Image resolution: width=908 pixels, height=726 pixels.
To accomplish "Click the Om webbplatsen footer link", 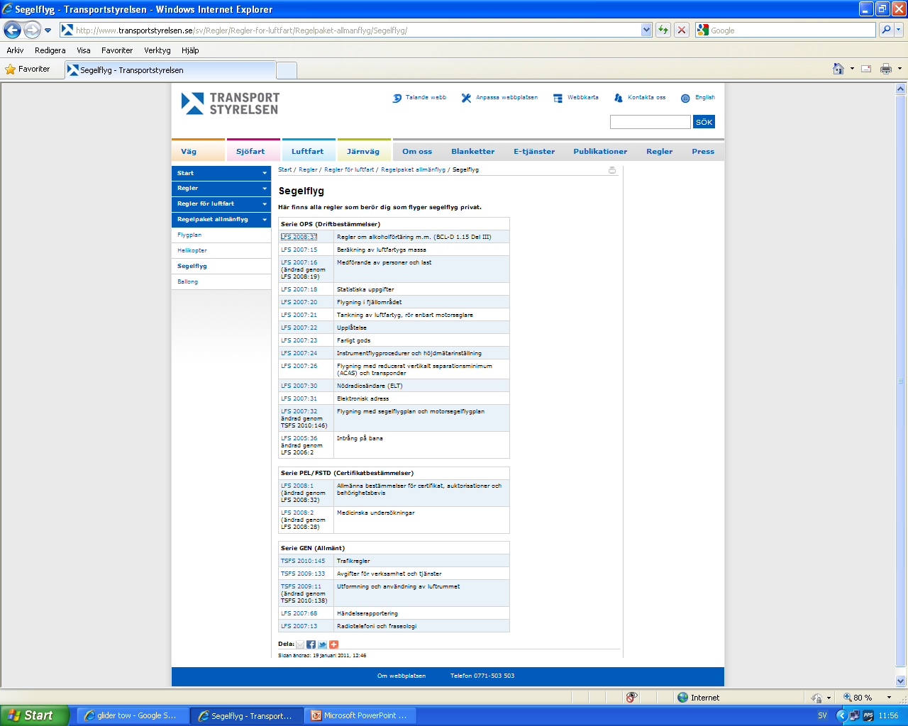I will click(402, 676).
